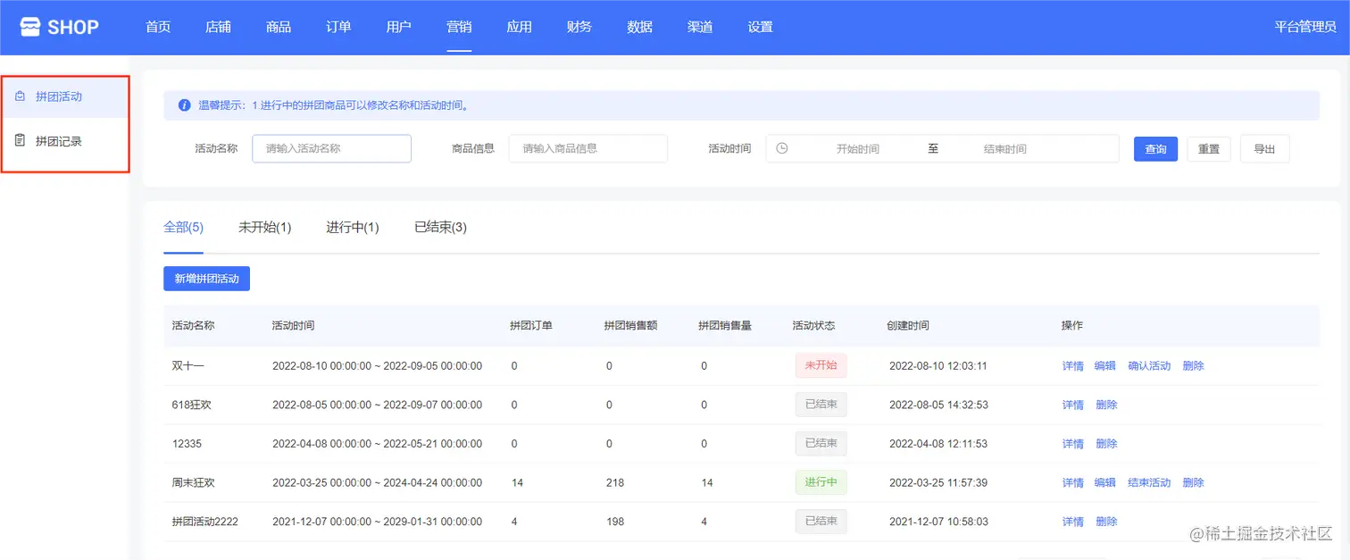Pick the 开始时间 date field
The width and height of the screenshot is (1350, 560).
pyautogui.click(x=858, y=149)
